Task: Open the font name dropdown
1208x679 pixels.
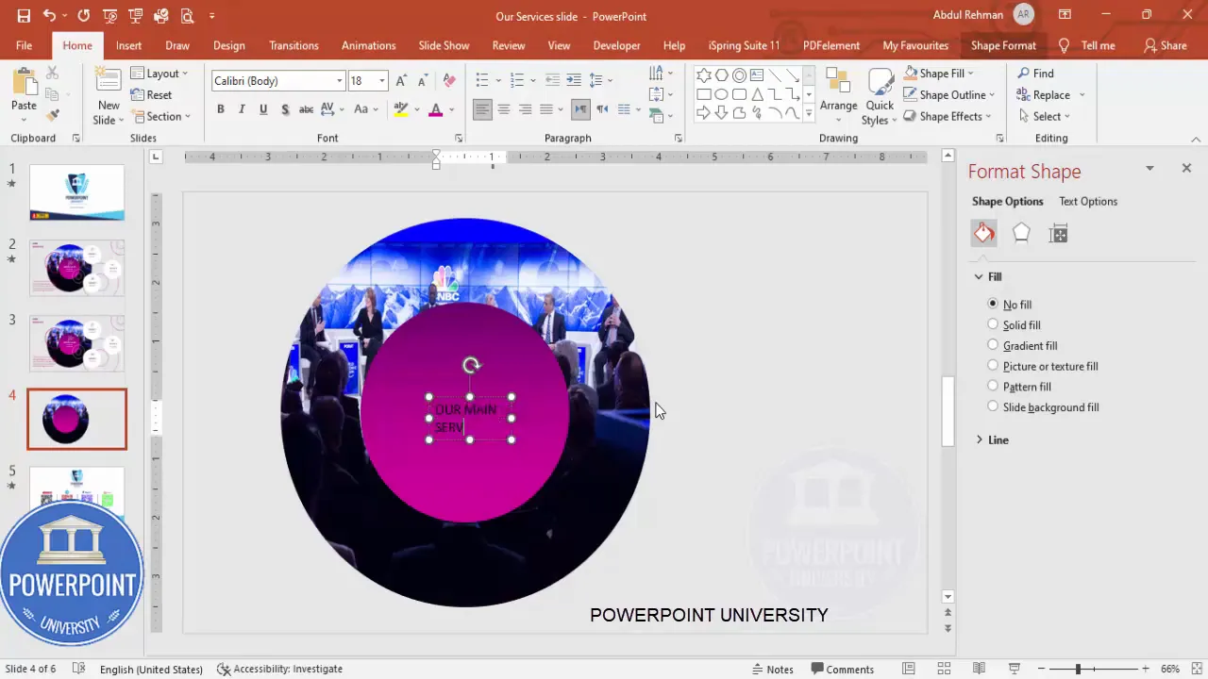Action: [340, 81]
